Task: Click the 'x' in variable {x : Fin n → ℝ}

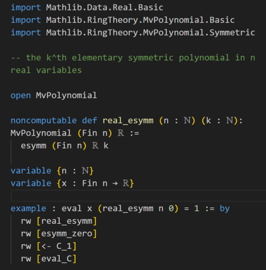Action: 64,184
